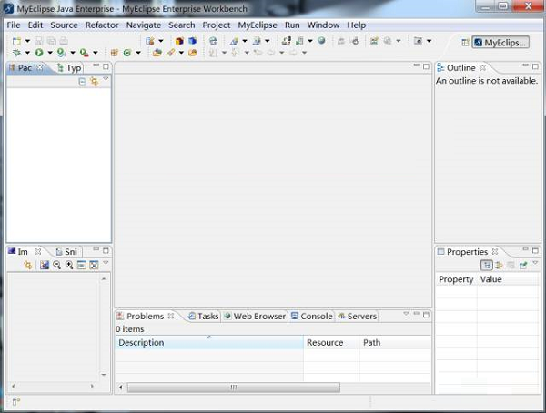
Task: Switch to the Typ hierarchy tab
Action: (x=69, y=68)
